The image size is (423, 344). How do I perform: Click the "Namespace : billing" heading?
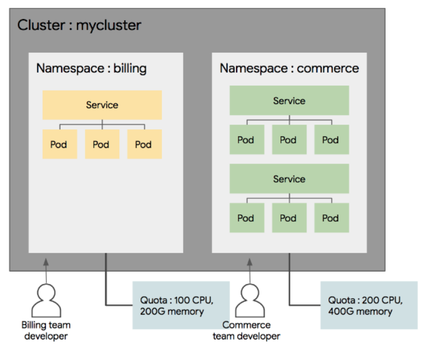(x=91, y=68)
